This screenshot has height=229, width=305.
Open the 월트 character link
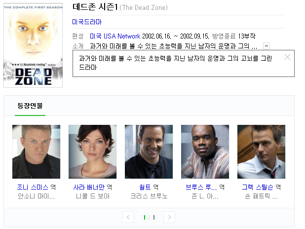pyautogui.click(x=145, y=187)
